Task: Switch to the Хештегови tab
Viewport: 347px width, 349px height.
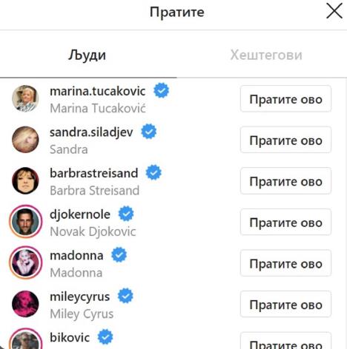Action: coord(266,55)
